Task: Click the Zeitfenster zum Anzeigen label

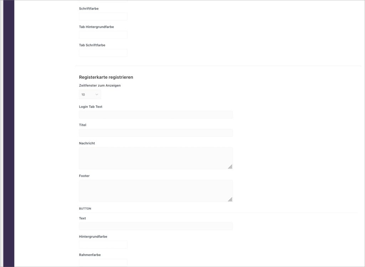Action: point(100,86)
